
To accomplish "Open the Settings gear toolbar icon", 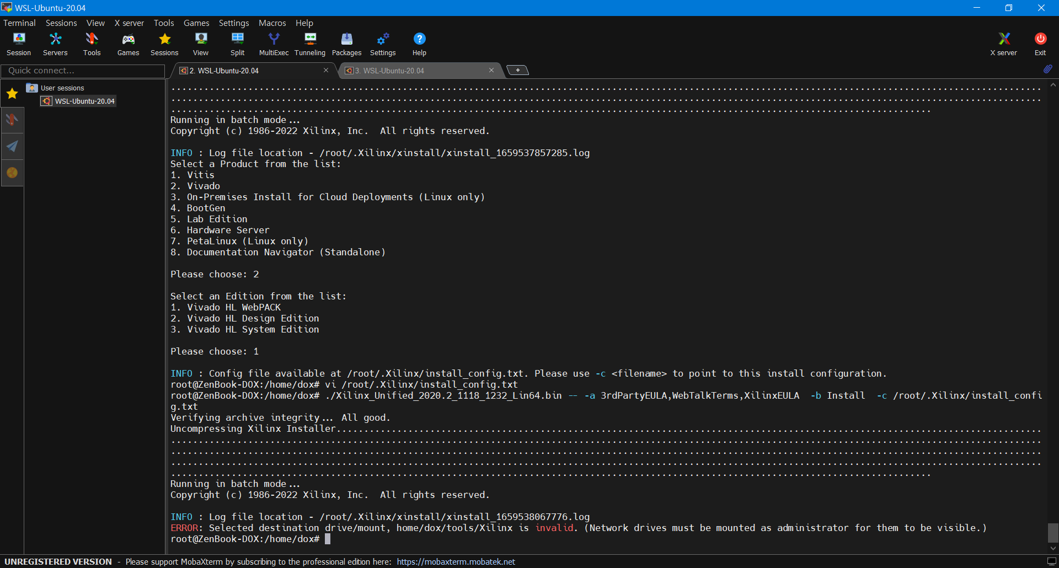I will (x=383, y=44).
